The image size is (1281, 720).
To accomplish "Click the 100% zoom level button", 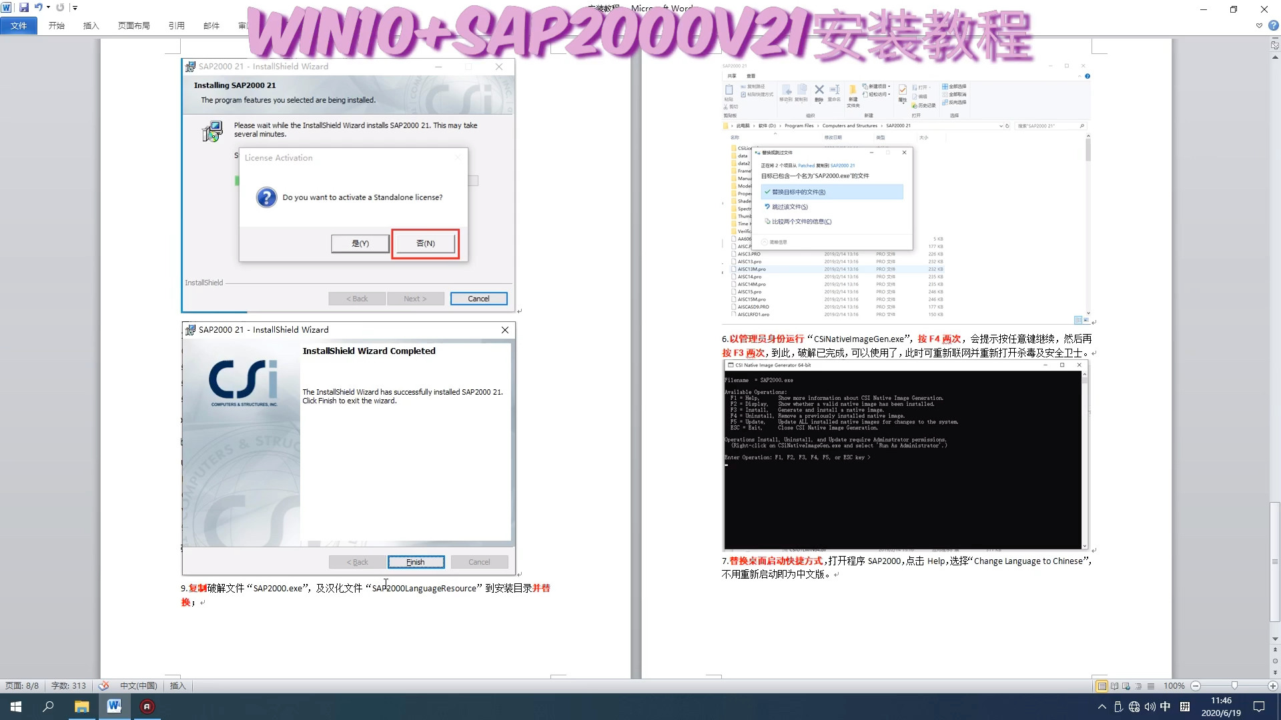I will pyautogui.click(x=1174, y=686).
